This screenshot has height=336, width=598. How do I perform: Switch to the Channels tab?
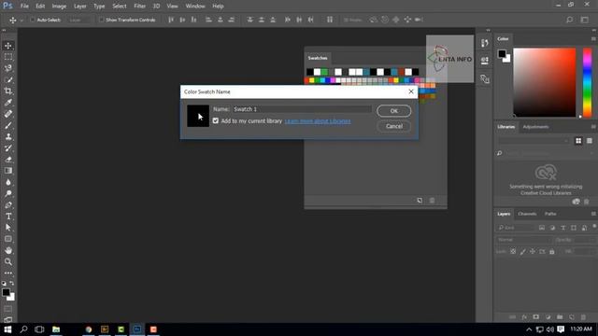527,214
